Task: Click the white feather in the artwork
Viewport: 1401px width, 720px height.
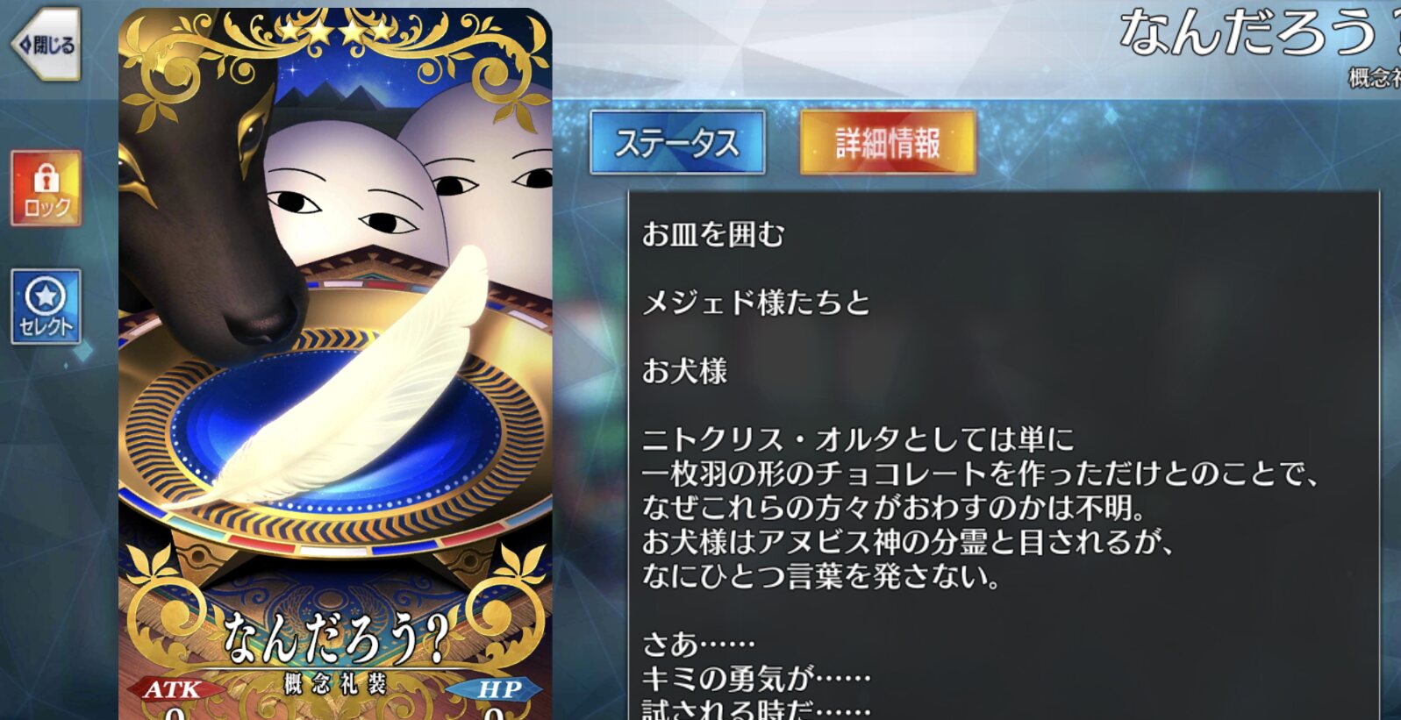Action: click(x=351, y=386)
